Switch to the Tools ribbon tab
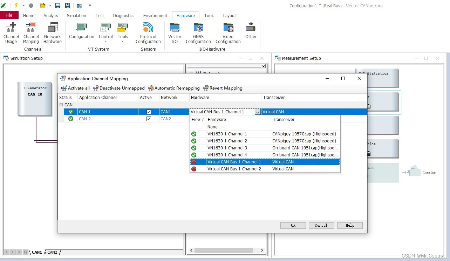Screen dimensions: 450x261 209,15
